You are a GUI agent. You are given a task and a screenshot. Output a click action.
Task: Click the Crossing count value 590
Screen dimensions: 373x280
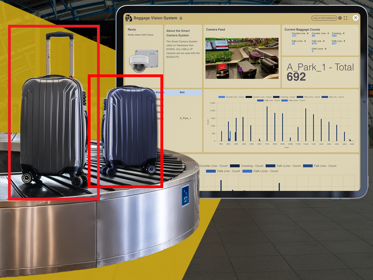334,35
